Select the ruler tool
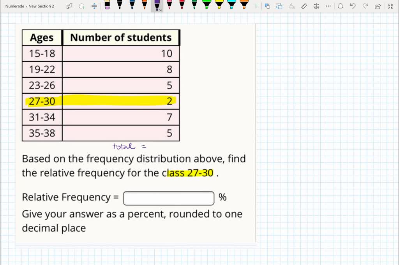This screenshot has height=265, width=399. [x=304, y=6]
